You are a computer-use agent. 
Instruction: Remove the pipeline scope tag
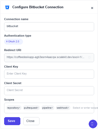[52, 108]
